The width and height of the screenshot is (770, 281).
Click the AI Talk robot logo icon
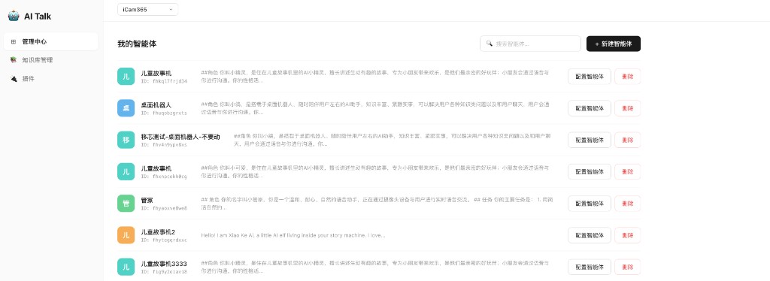click(x=14, y=17)
